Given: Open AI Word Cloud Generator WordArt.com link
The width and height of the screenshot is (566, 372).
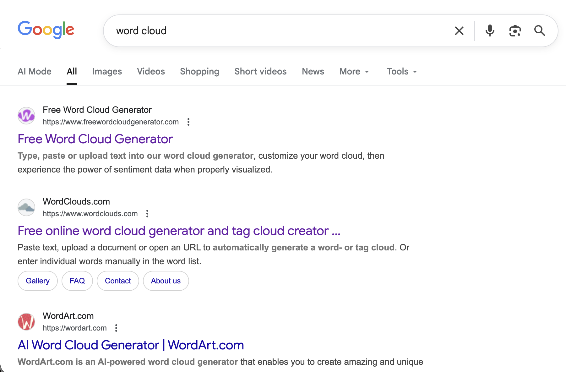Looking at the screenshot, I should click(131, 345).
